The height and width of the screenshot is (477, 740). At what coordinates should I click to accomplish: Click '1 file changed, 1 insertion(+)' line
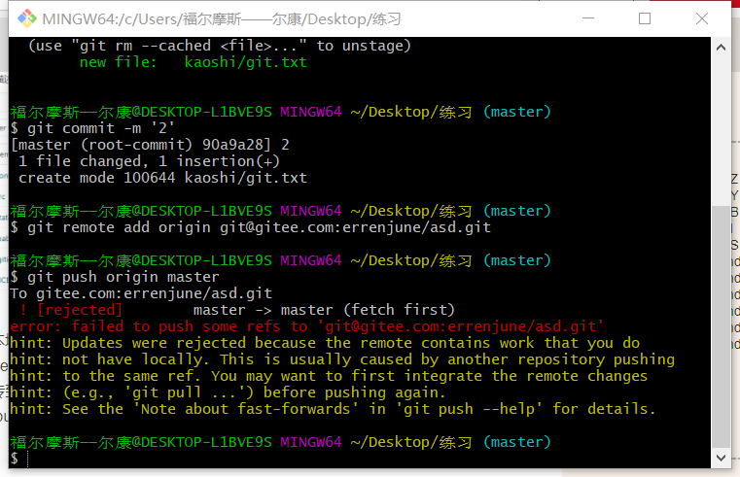[149, 161]
